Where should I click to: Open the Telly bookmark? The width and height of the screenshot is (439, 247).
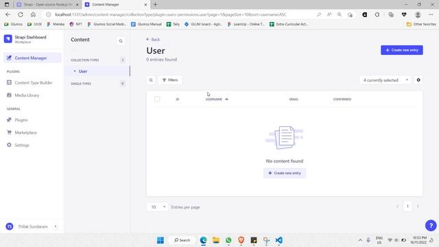(173, 25)
